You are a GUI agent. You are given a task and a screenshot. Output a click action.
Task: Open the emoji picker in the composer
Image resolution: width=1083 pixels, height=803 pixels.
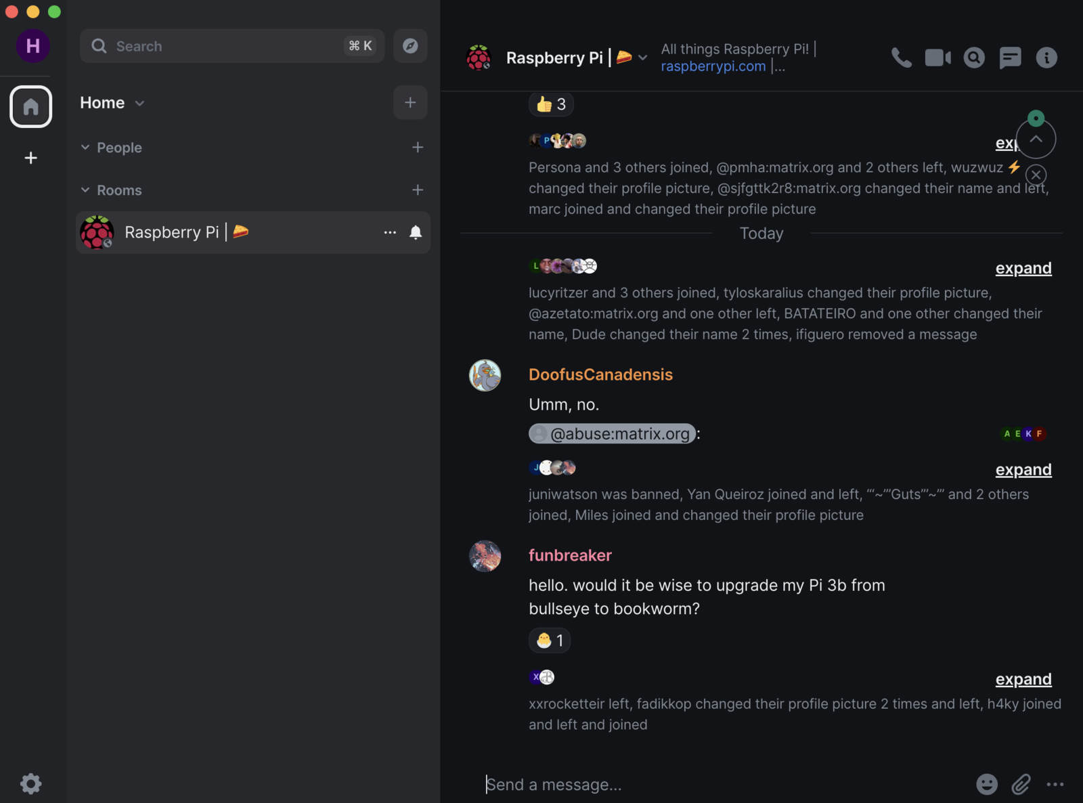click(986, 784)
